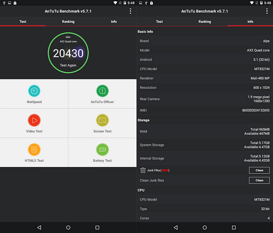Select the Info tab on right screen
The height and width of the screenshot is (233, 273).
[250, 22]
